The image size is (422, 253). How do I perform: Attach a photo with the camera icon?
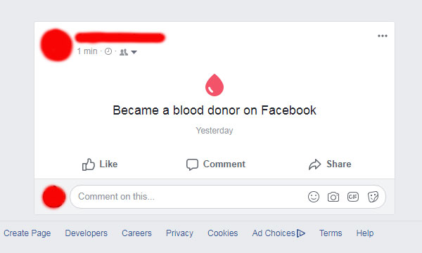(x=333, y=197)
